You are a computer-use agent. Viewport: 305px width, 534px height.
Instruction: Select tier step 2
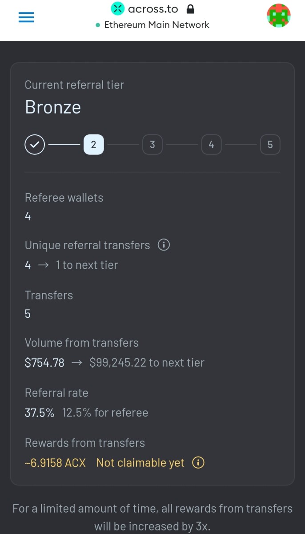[93, 145]
